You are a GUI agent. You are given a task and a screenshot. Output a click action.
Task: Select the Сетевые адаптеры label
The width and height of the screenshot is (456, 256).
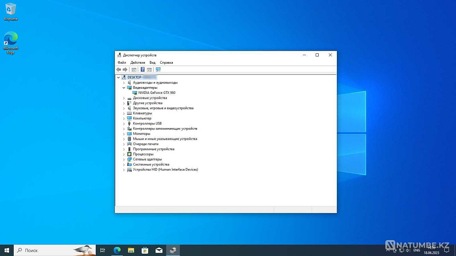point(147,159)
